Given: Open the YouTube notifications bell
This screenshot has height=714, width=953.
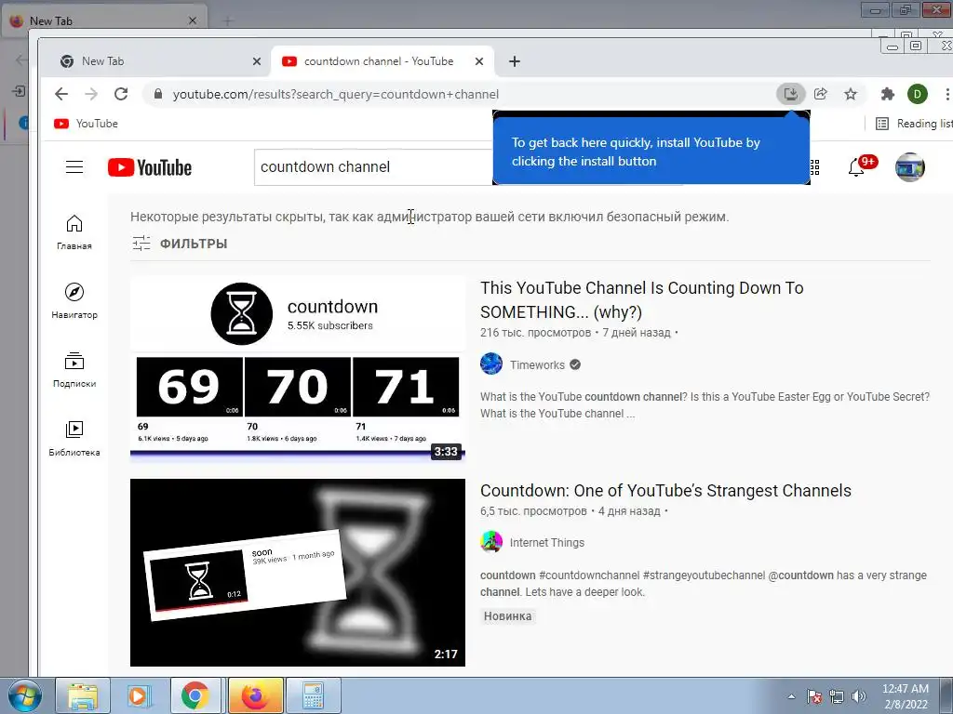Looking at the screenshot, I should 856,167.
